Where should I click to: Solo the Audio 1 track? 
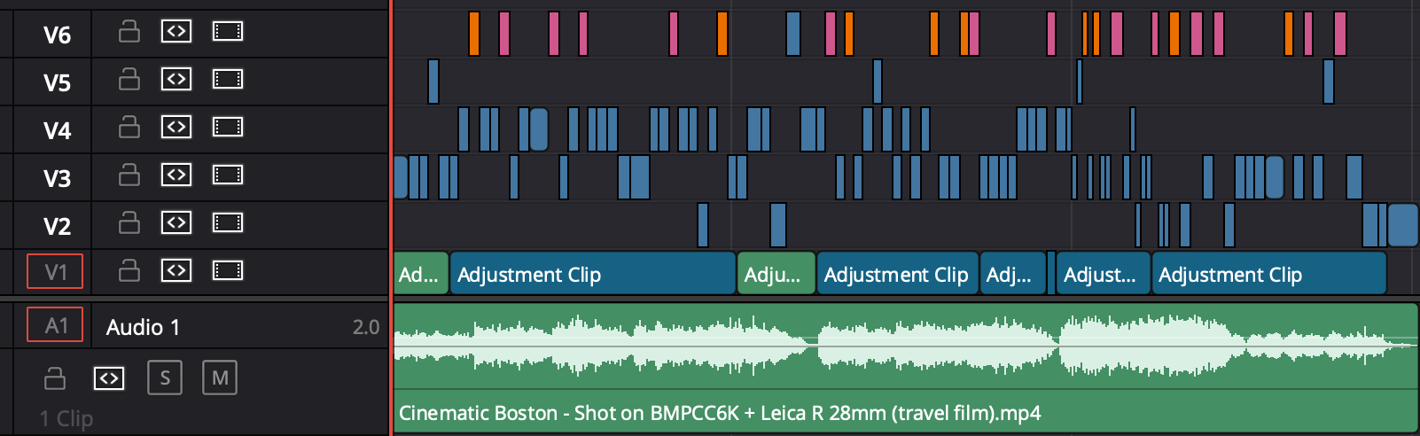tap(165, 378)
